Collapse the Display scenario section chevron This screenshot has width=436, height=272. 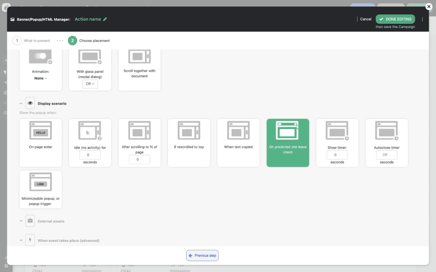(20, 103)
